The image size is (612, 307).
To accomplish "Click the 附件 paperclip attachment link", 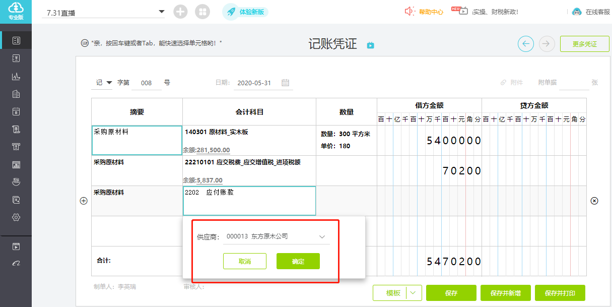I will 511,82.
